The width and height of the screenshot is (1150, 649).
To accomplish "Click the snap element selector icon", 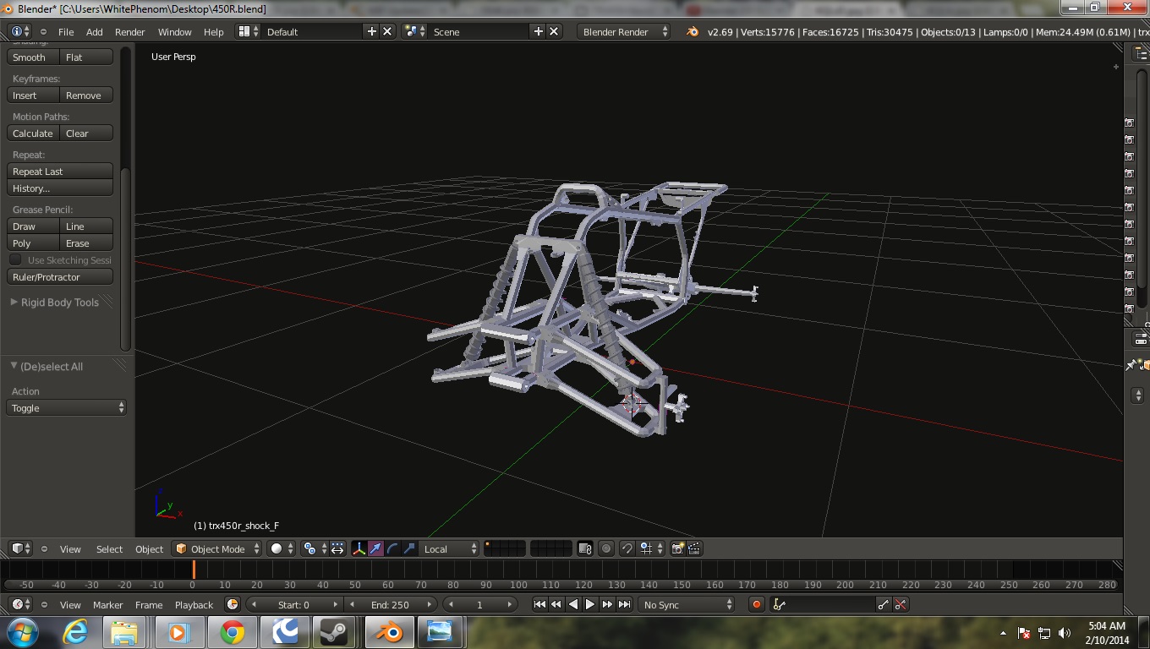I will tap(650, 548).
